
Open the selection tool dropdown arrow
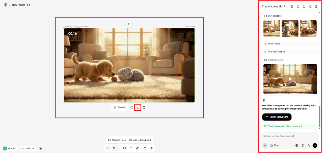point(118,148)
